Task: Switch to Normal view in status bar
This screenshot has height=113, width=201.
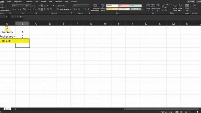Action: coord(177,112)
